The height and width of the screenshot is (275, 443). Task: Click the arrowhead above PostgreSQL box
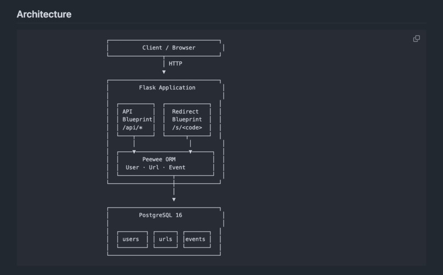tap(174, 199)
